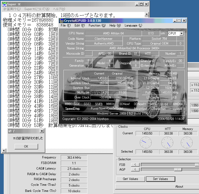The height and width of the screenshot is (194, 199).
Task: Click the Current HTT clock field
Action: coord(168,133)
